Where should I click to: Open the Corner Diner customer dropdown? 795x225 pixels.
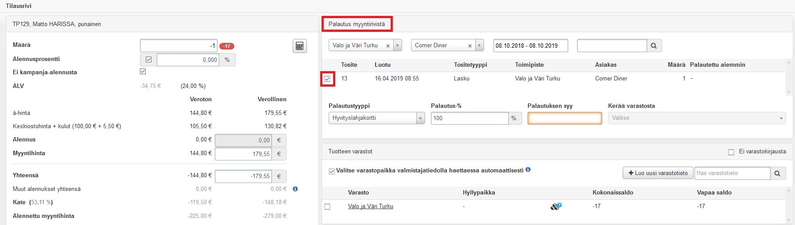[x=479, y=46]
